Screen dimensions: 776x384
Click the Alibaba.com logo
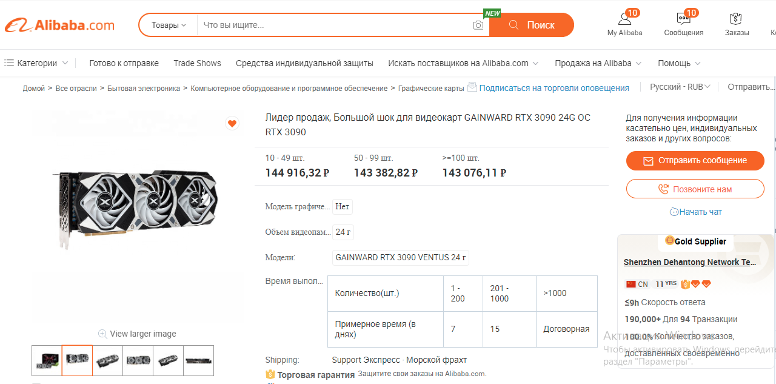(59, 25)
